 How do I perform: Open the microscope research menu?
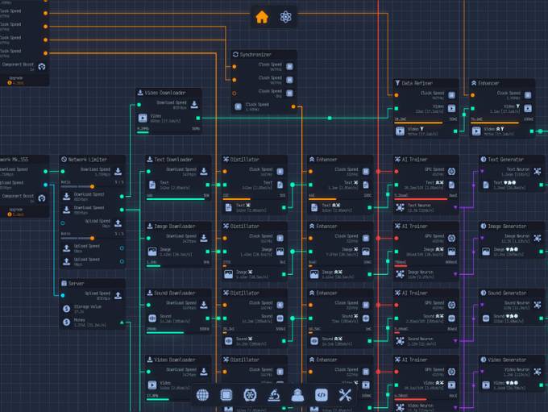tap(274, 395)
